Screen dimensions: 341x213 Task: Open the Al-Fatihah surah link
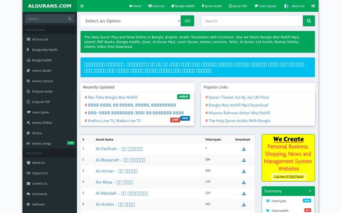pyautogui.click(x=119, y=149)
